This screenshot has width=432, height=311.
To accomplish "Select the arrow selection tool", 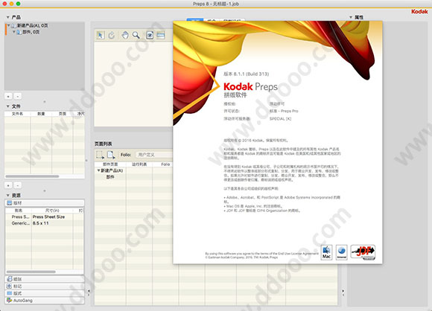I will (101, 35).
